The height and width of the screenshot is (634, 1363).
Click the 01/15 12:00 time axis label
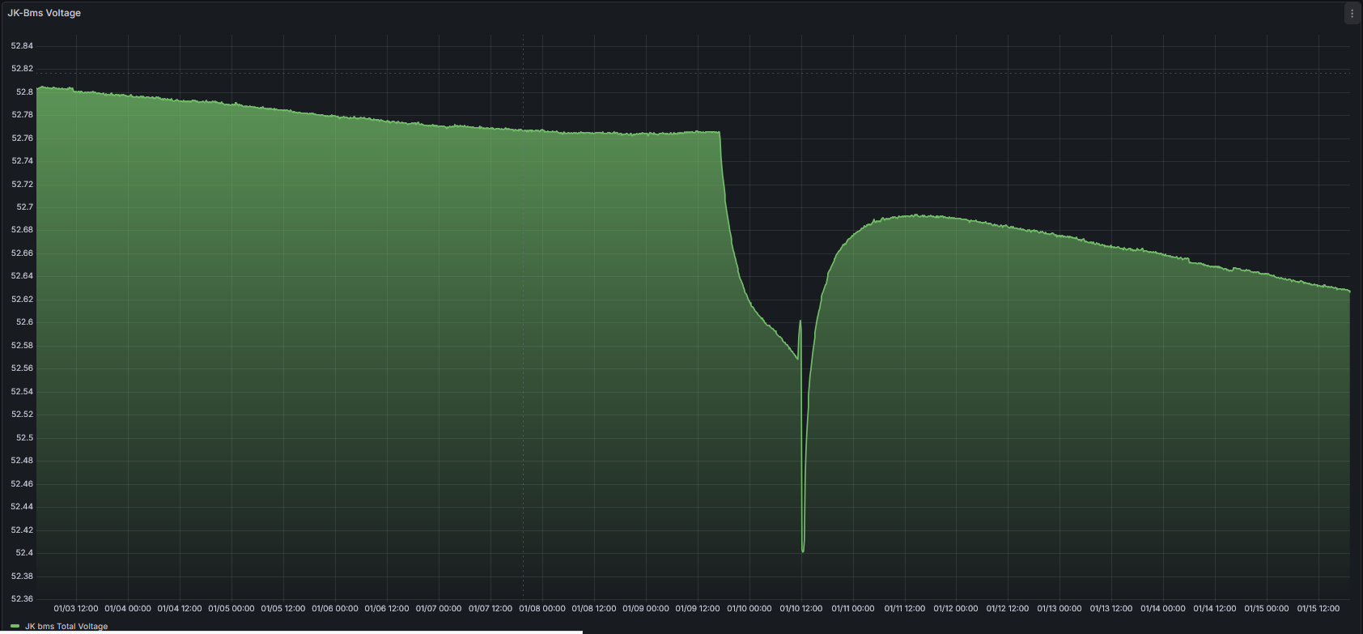[1318, 608]
